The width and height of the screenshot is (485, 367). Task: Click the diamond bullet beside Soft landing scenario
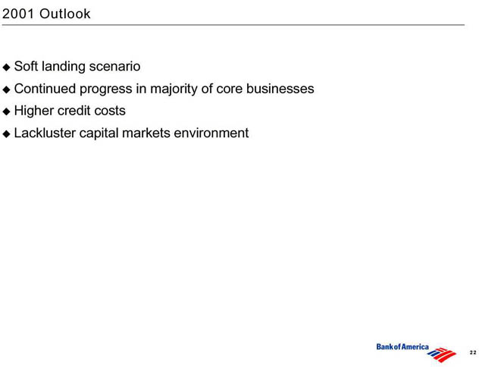coord(6,67)
